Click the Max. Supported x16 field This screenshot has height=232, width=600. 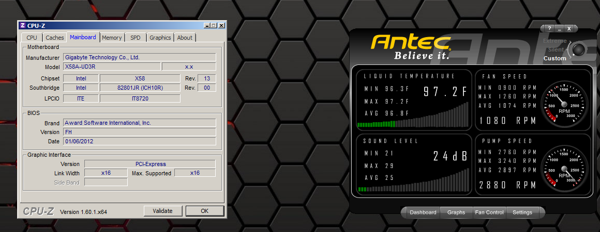tap(195, 173)
